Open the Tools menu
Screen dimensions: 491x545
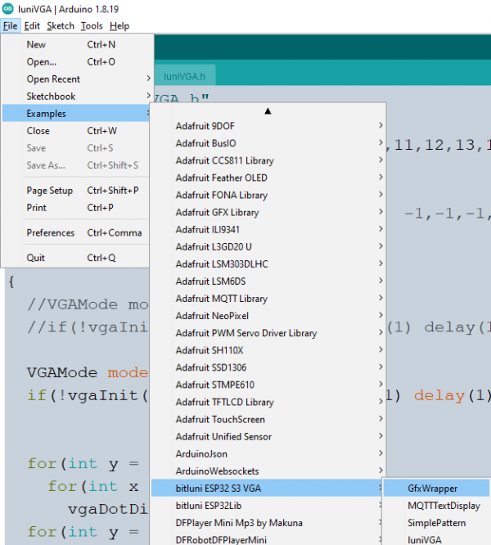click(x=91, y=26)
